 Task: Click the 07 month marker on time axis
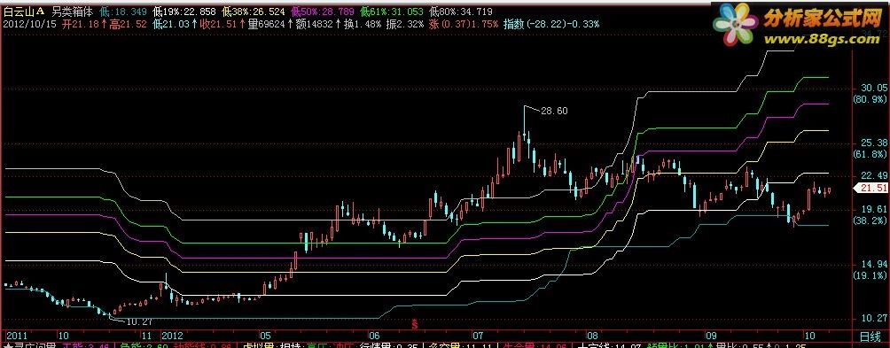point(479,336)
